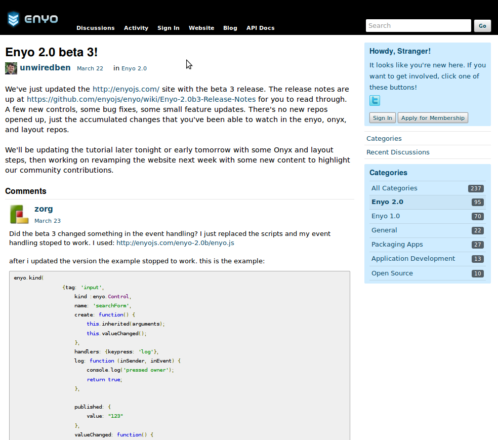This screenshot has height=440, width=498.
Task: Open API Docs in the navigation bar
Action: tap(261, 28)
